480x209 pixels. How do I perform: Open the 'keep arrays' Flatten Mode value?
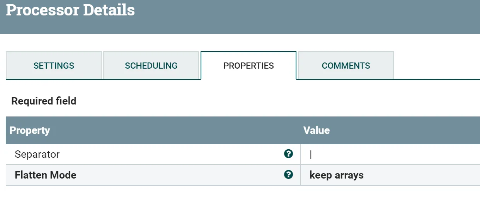[x=337, y=175]
